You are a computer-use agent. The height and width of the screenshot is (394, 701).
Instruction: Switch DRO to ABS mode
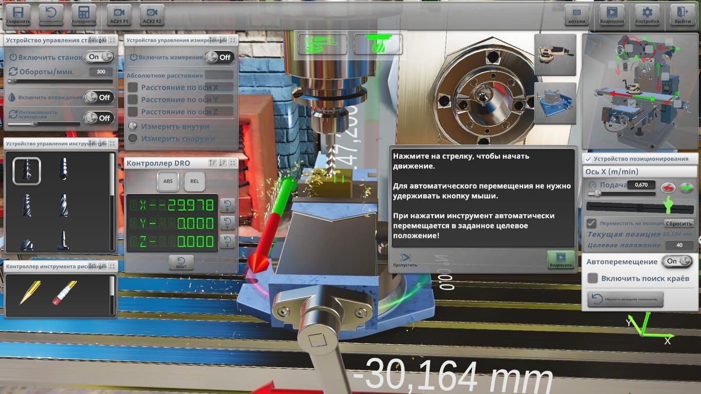pyautogui.click(x=168, y=181)
